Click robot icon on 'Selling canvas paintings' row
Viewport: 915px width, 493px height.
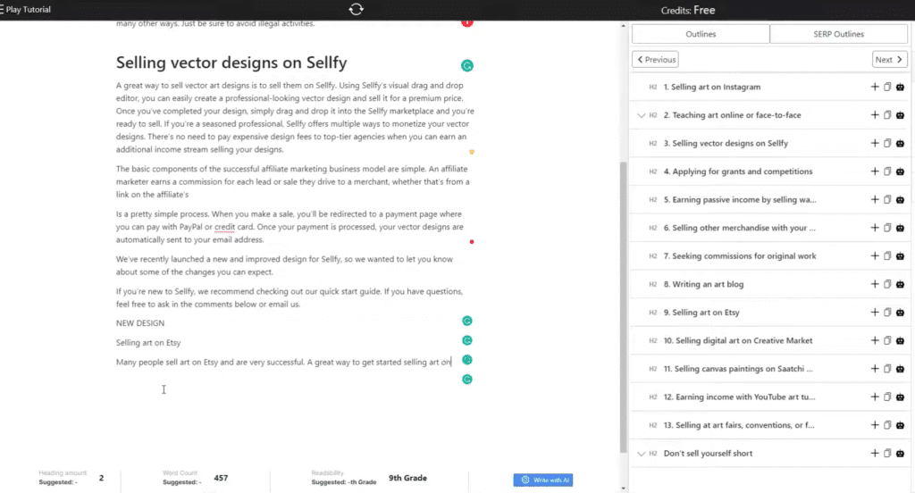[900, 369]
